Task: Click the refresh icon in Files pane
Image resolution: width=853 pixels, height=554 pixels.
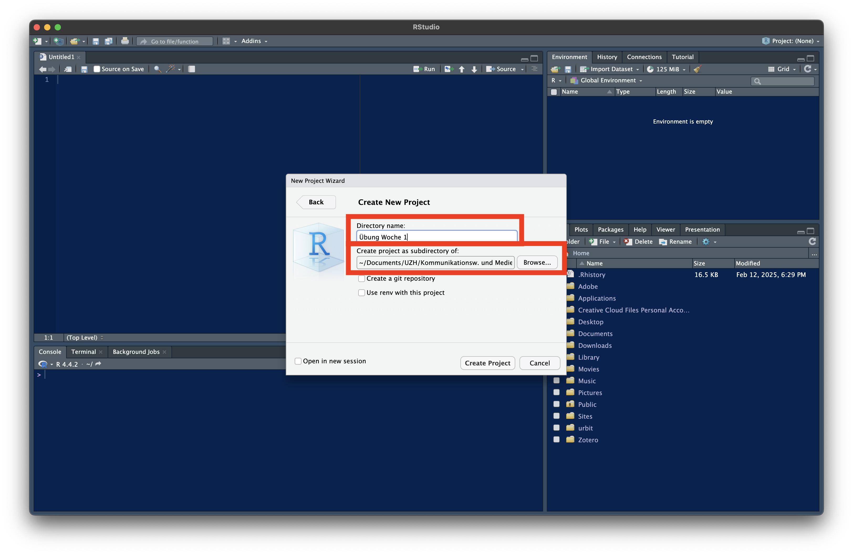Action: click(x=812, y=241)
